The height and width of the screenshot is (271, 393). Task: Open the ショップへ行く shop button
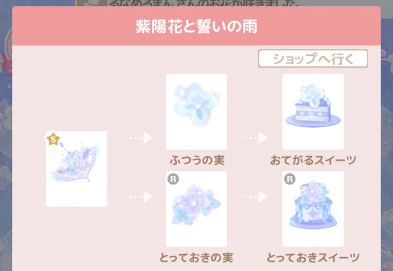313,58
